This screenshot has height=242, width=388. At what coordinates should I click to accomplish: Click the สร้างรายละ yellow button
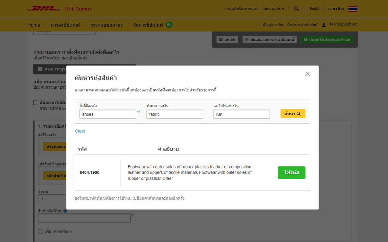pyautogui.click(x=55, y=147)
